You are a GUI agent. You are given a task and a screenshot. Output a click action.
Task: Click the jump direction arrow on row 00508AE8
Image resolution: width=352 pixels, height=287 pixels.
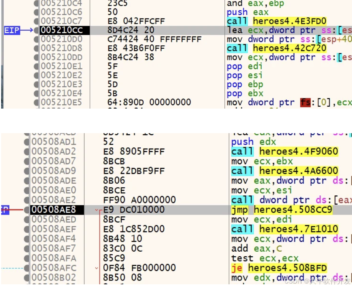(x=96, y=210)
